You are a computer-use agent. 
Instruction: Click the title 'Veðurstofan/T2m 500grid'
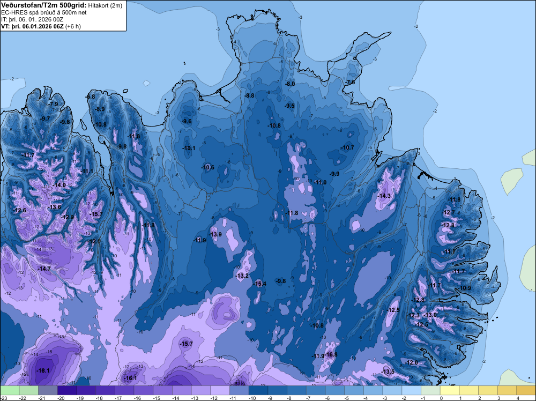click(x=43, y=5)
